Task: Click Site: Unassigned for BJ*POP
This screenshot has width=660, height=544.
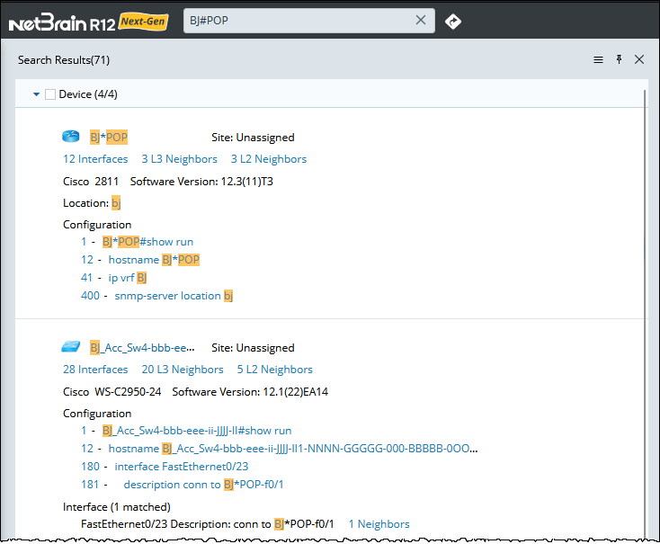Action: tap(253, 138)
